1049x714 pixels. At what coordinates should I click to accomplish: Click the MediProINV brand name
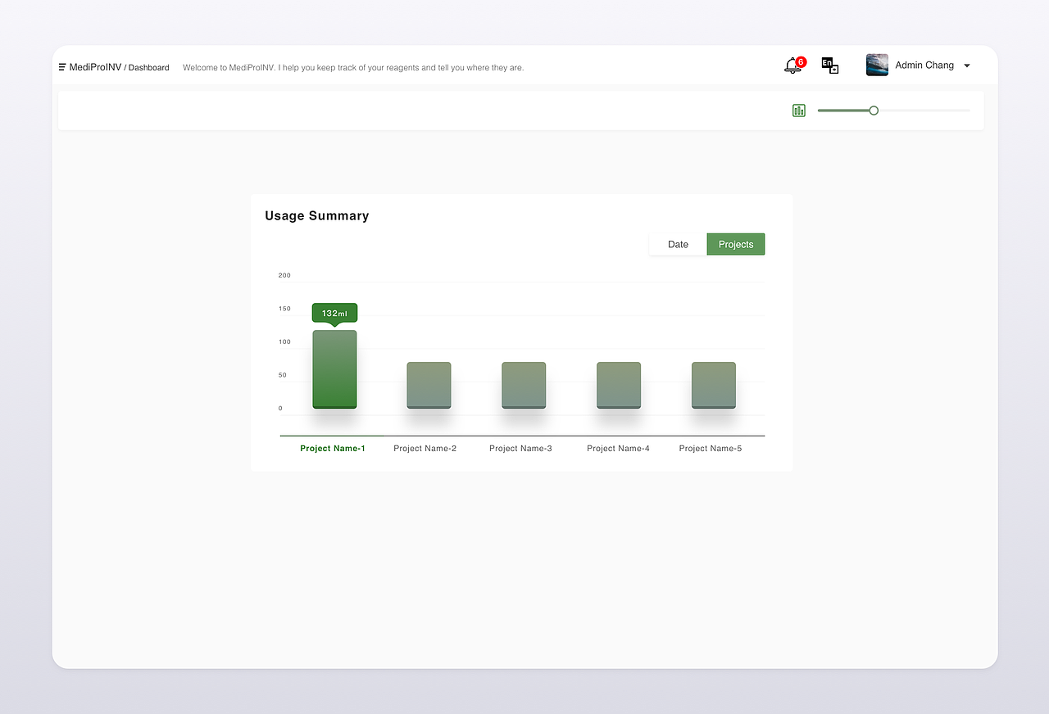pyautogui.click(x=95, y=67)
